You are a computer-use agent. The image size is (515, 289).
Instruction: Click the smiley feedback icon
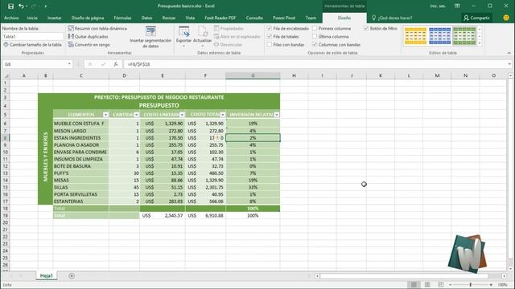[x=506, y=18]
